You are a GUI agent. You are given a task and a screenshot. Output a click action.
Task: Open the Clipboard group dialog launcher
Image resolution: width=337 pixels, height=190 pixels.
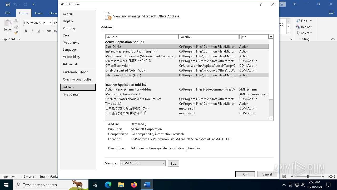(x=19, y=39)
